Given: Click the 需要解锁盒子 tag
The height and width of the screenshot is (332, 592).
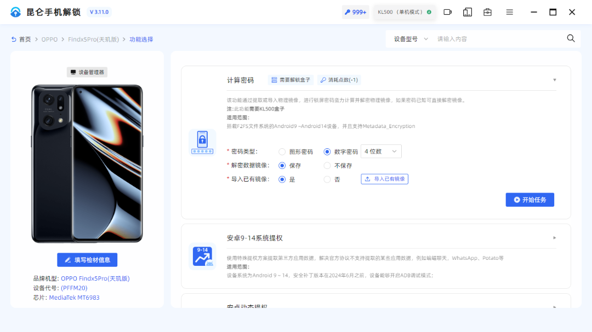Looking at the screenshot, I should point(291,80).
